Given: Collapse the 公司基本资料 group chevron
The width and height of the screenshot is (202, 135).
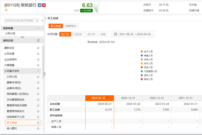Looking at the screenshot, I should coord(38,71).
